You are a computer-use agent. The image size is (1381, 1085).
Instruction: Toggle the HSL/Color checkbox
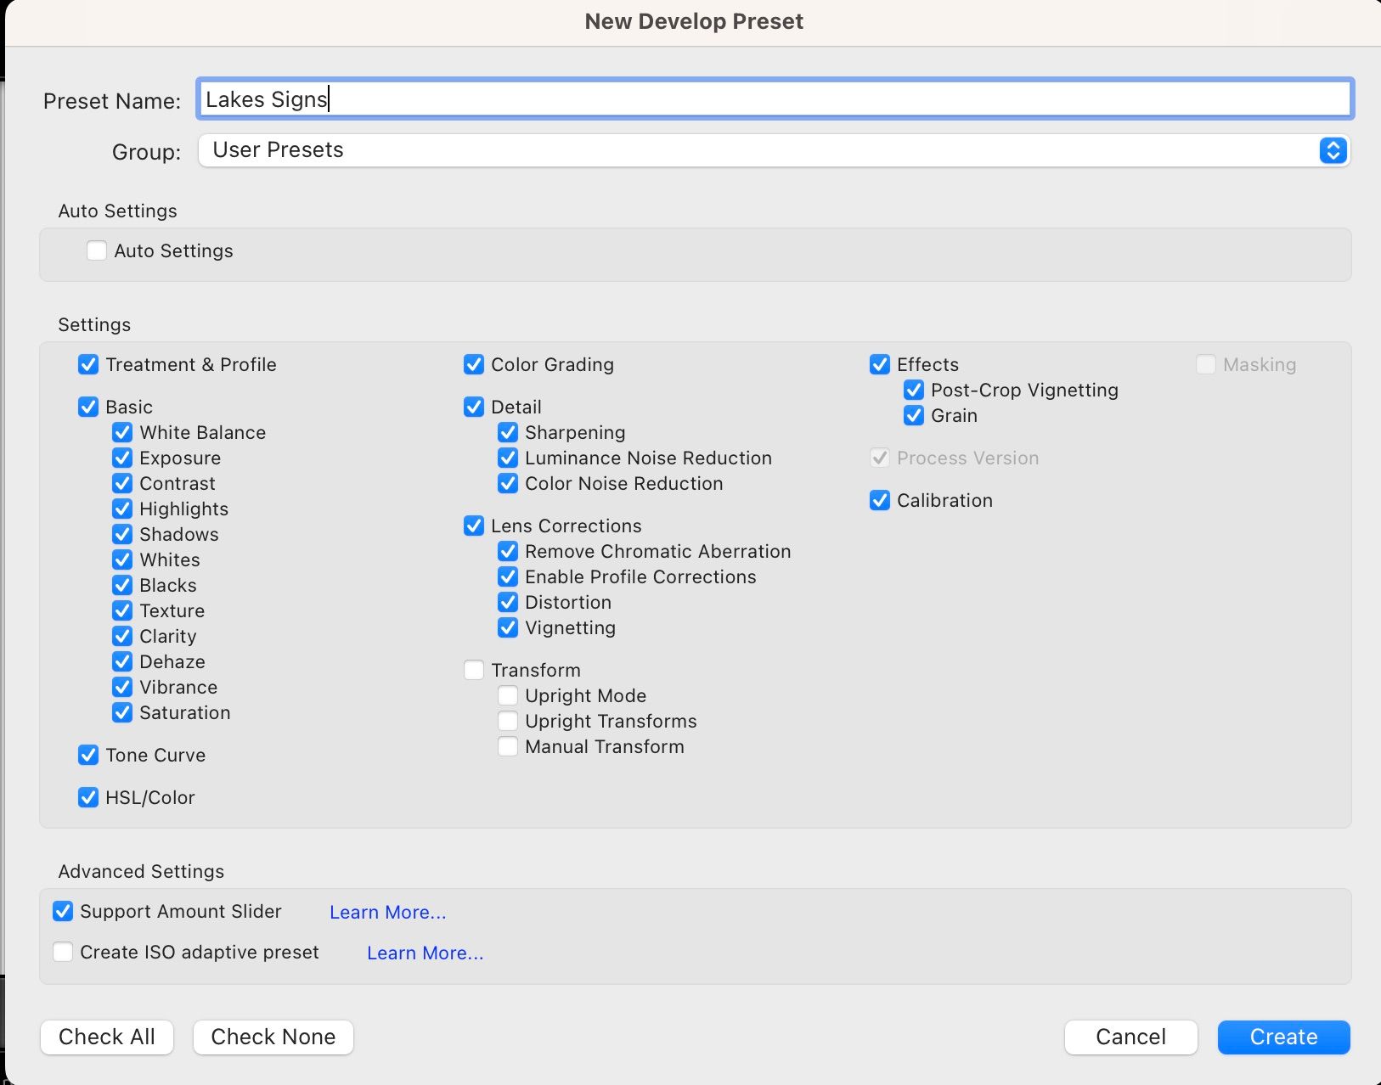(88, 798)
